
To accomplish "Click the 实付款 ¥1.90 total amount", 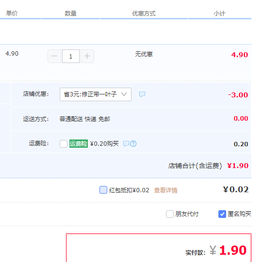I will coord(228,250).
